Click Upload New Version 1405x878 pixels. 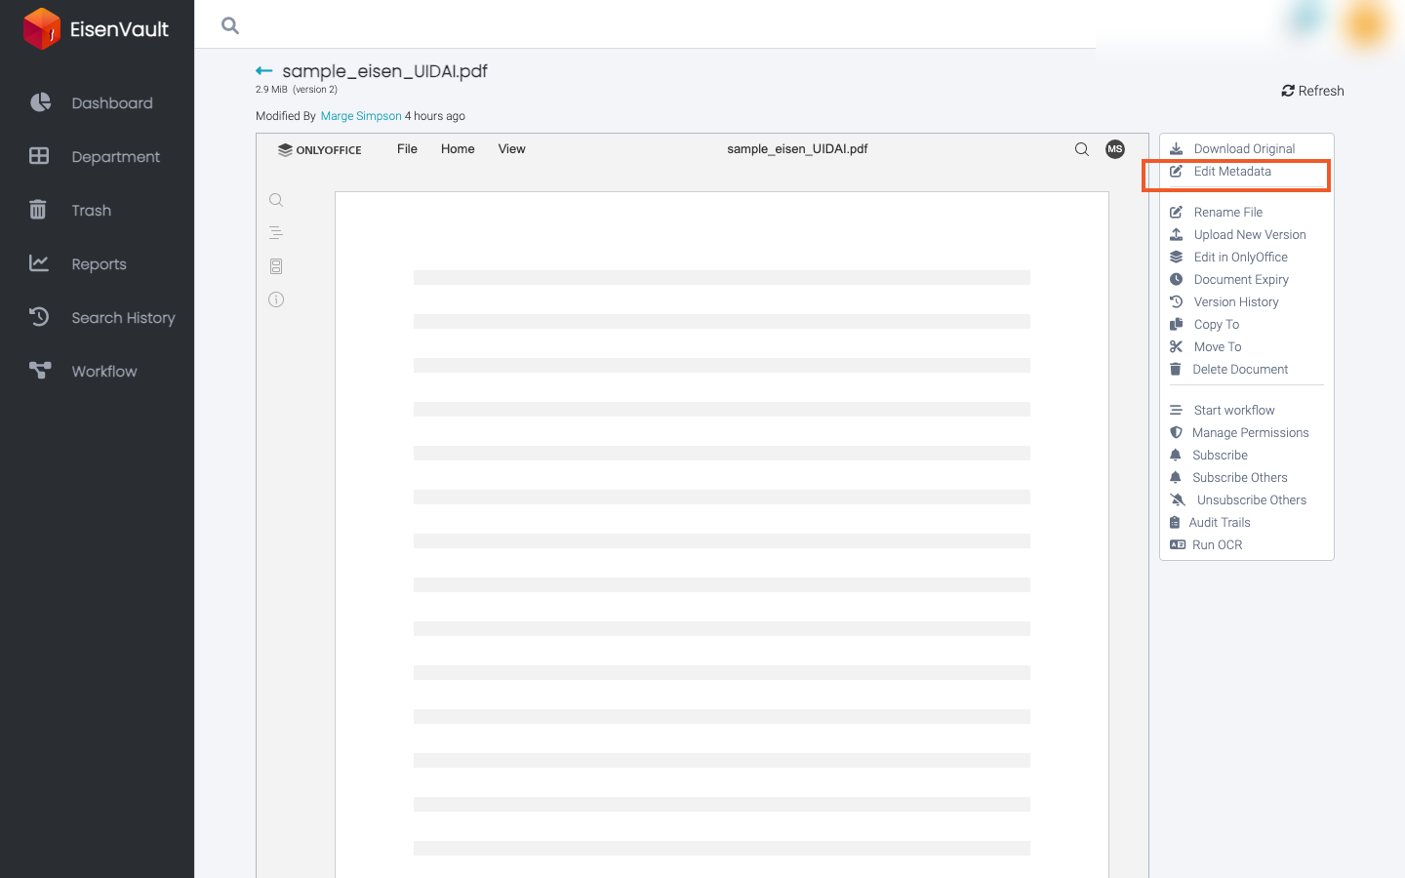tap(1237, 235)
